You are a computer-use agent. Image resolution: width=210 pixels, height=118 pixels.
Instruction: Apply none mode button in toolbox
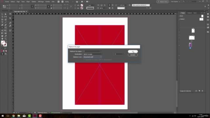pyautogui.click(x=6, y=51)
